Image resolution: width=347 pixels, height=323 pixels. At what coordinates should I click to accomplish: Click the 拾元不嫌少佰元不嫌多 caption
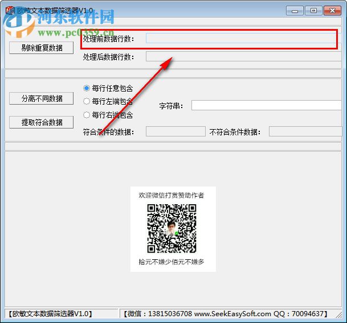coord(172,262)
